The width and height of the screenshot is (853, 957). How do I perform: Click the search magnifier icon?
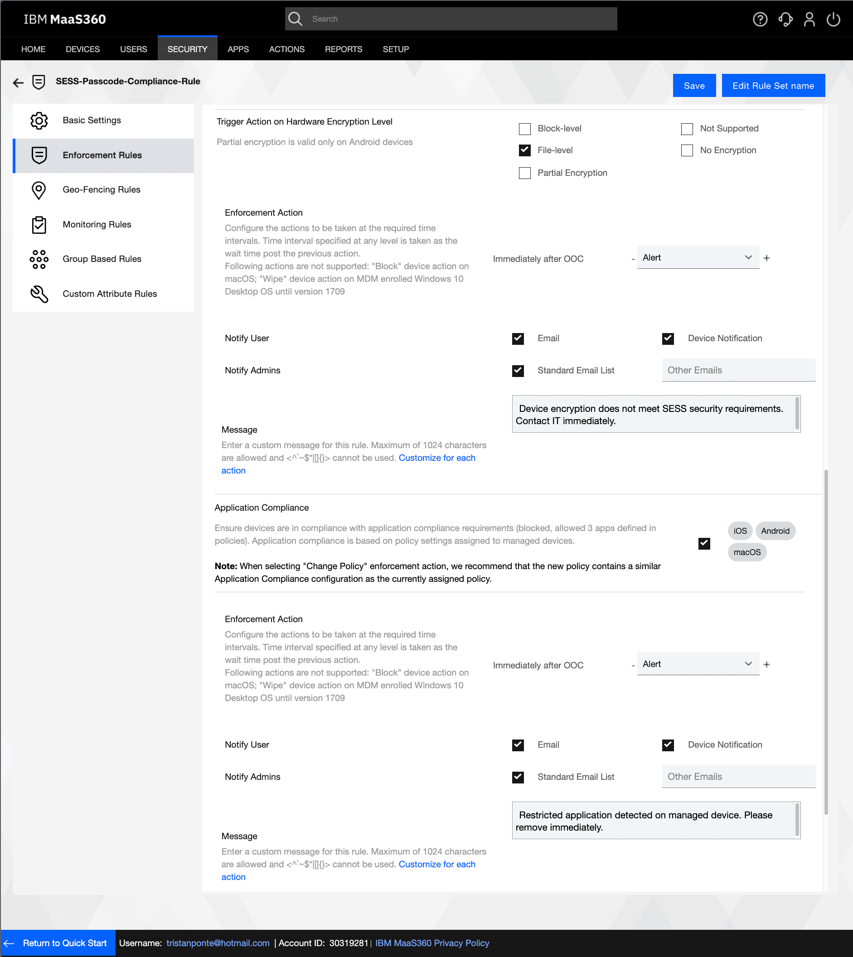tap(295, 19)
